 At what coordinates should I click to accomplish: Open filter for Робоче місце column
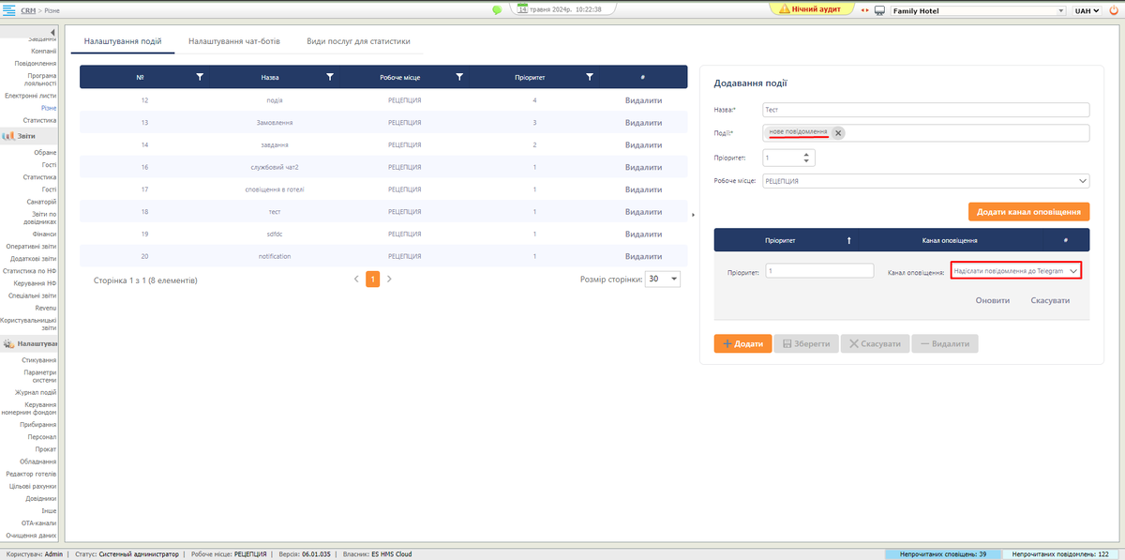459,77
